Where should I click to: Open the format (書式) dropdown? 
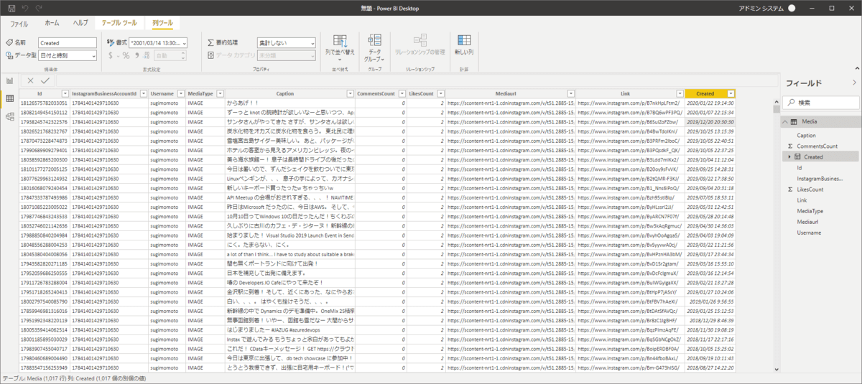157,43
